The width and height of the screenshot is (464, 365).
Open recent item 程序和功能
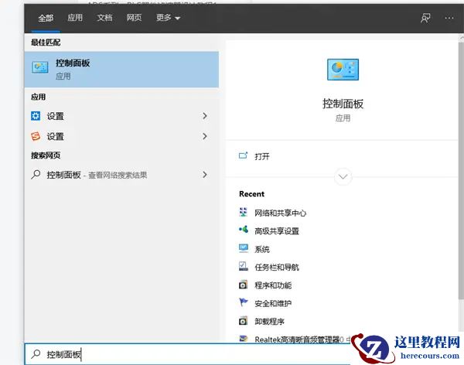click(x=273, y=285)
